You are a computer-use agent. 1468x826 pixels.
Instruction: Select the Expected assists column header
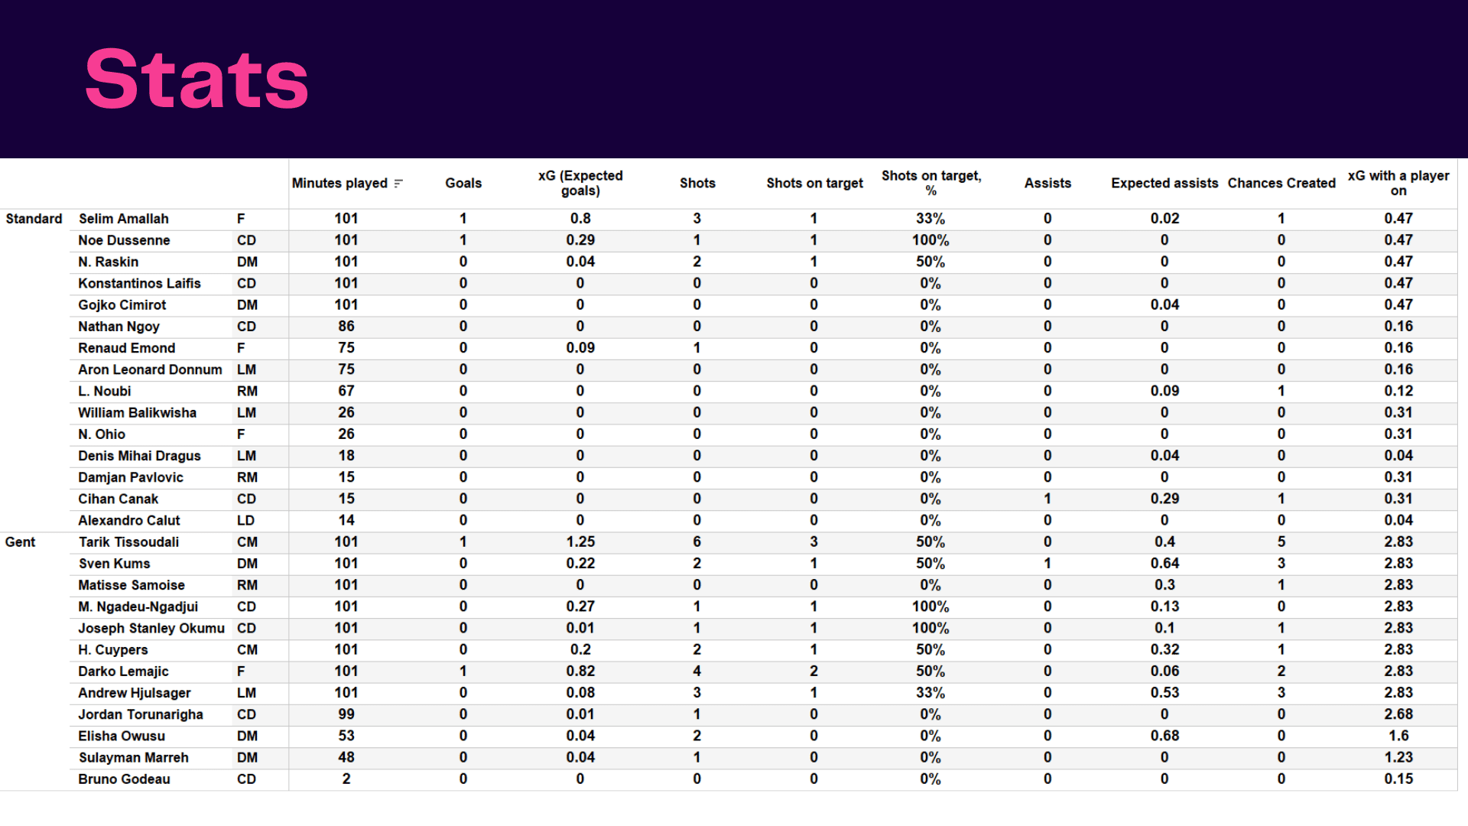[x=1164, y=184]
